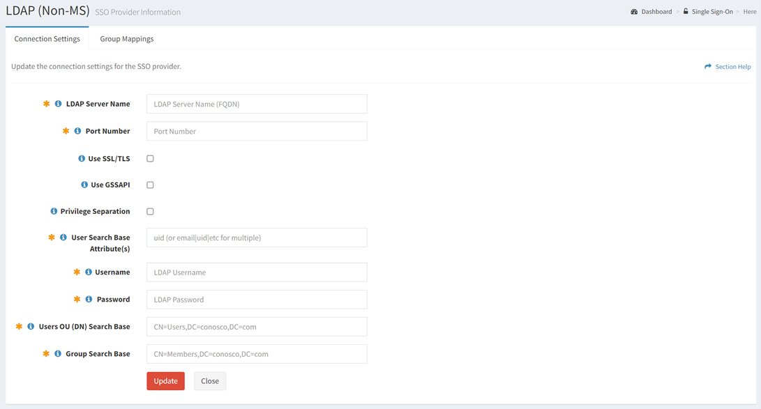The height and width of the screenshot is (409, 761).
Task: Open the info icon for Users OU Search Base
Action: (30, 325)
